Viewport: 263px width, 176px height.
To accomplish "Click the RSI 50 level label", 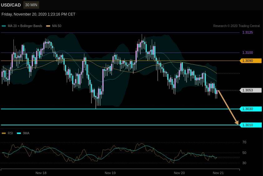I will (244, 153).
